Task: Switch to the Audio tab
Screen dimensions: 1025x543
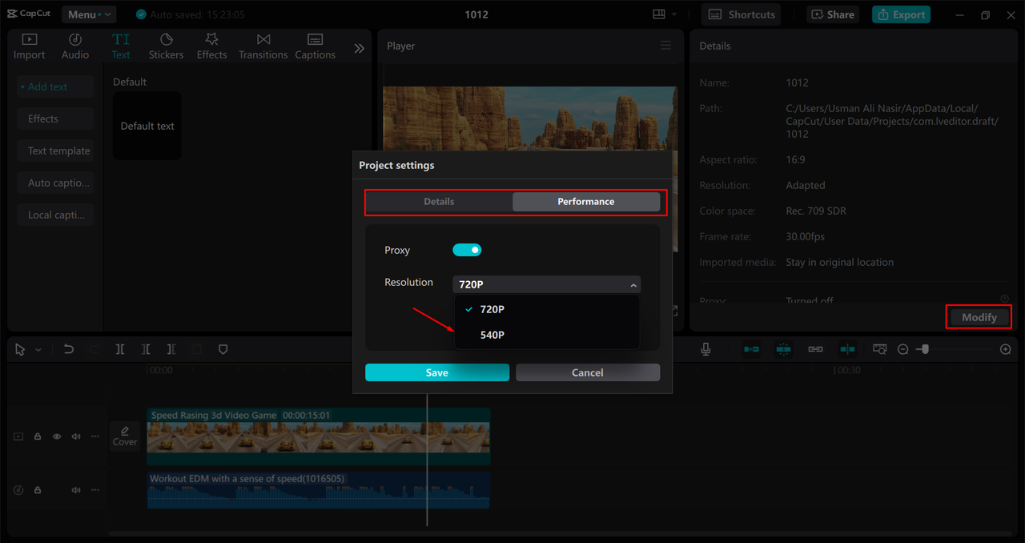Action: tap(75, 46)
